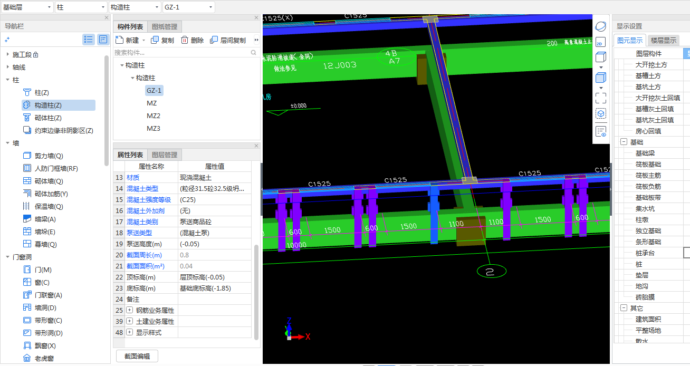
Task: Expand the 轴线 tree node
Action: (7, 67)
